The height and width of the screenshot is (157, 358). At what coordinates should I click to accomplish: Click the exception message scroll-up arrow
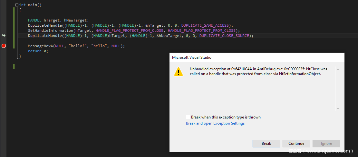(338, 69)
